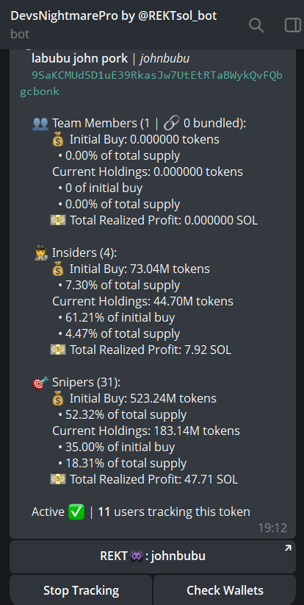
Task: Click the chain link bundled icon
Action: coord(171,124)
